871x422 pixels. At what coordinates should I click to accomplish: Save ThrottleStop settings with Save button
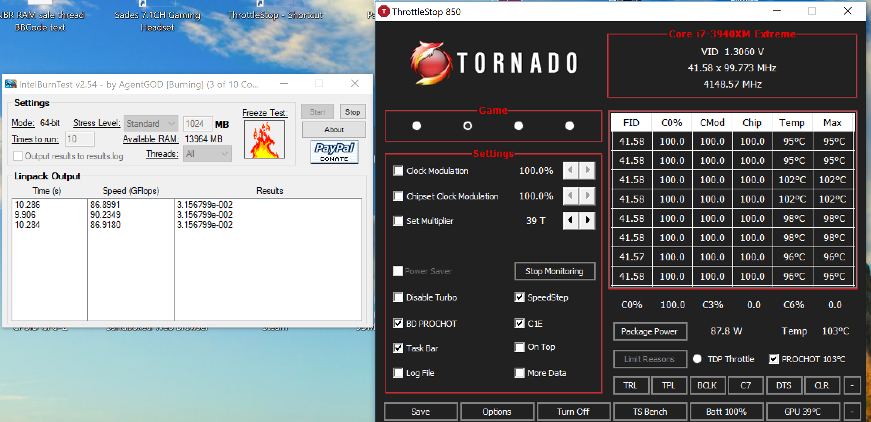(x=421, y=412)
